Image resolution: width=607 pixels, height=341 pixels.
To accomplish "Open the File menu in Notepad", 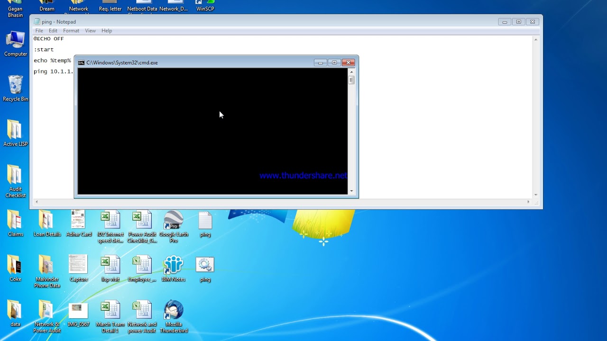I will 39,31.
